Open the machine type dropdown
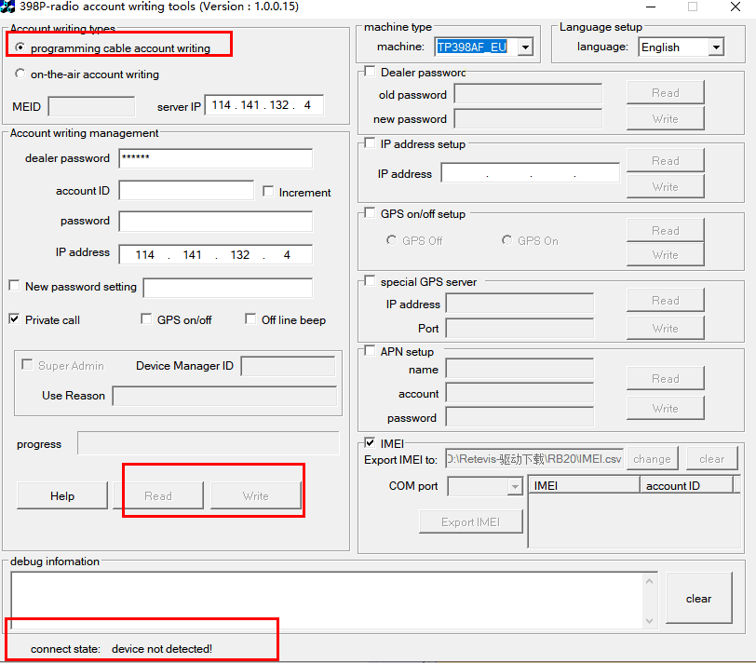756x663 pixels. point(524,47)
